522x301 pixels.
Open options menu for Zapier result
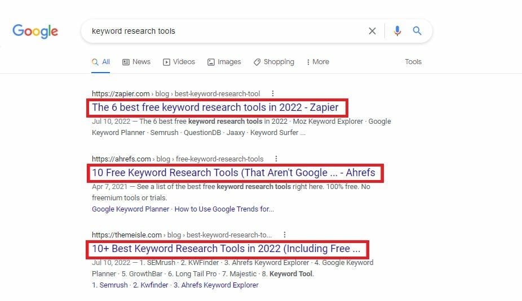(x=273, y=94)
